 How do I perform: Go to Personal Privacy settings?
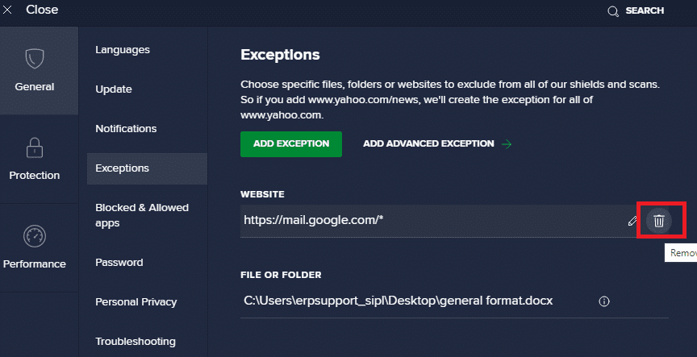click(x=136, y=302)
